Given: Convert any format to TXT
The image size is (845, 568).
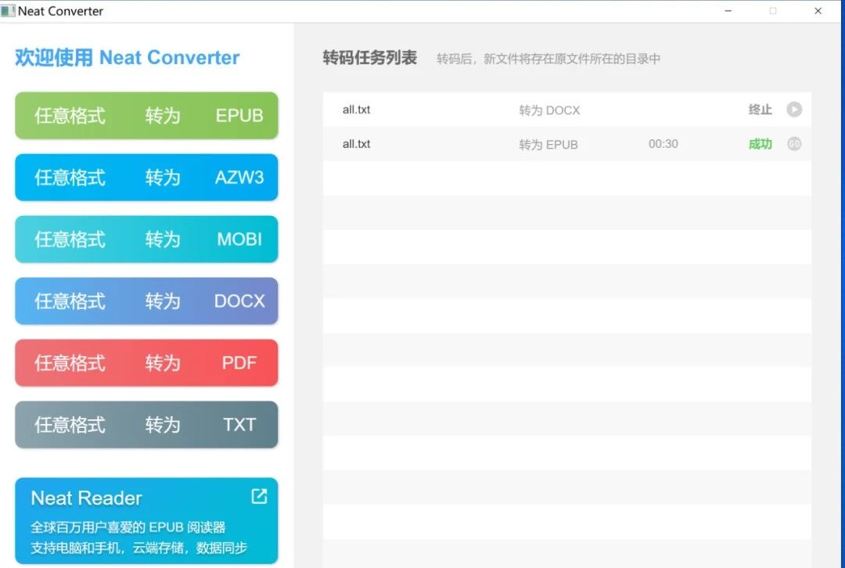Looking at the screenshot, I should [146, 425].
